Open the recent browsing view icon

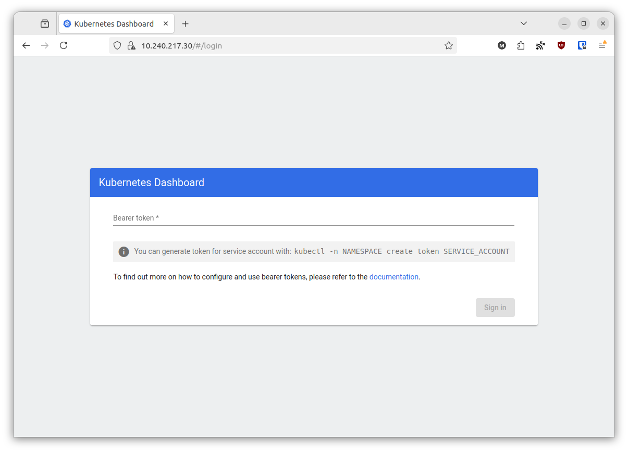point(45,23)
